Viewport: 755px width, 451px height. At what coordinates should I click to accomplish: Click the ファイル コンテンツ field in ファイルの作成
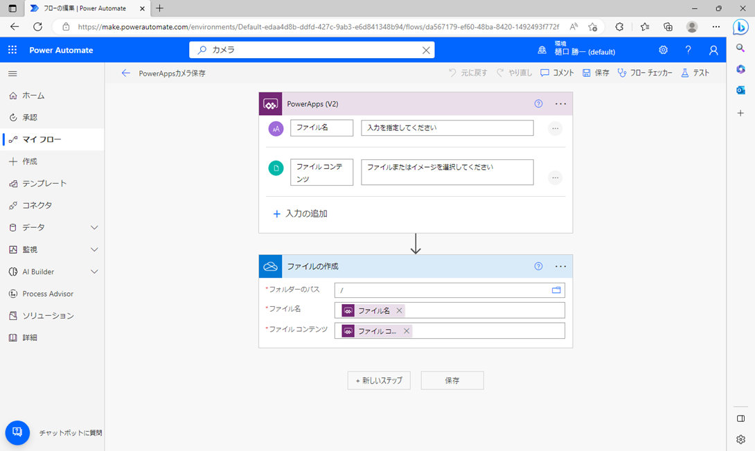[450, 331]
